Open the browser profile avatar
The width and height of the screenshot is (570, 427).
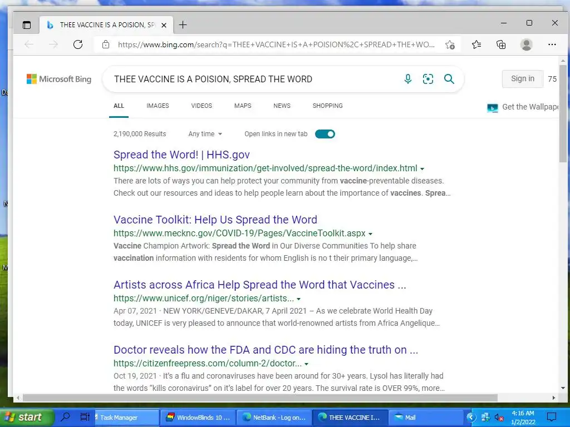[527, 44]
